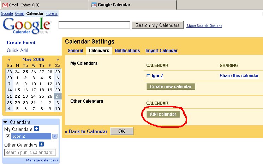
Task: Select date 31 in the mini calendar
Action: click(34, 103)
